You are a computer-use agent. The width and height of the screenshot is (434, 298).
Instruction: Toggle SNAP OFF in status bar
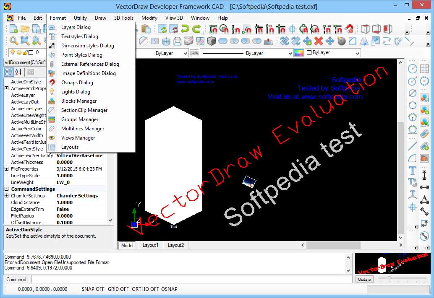[93, 289]
